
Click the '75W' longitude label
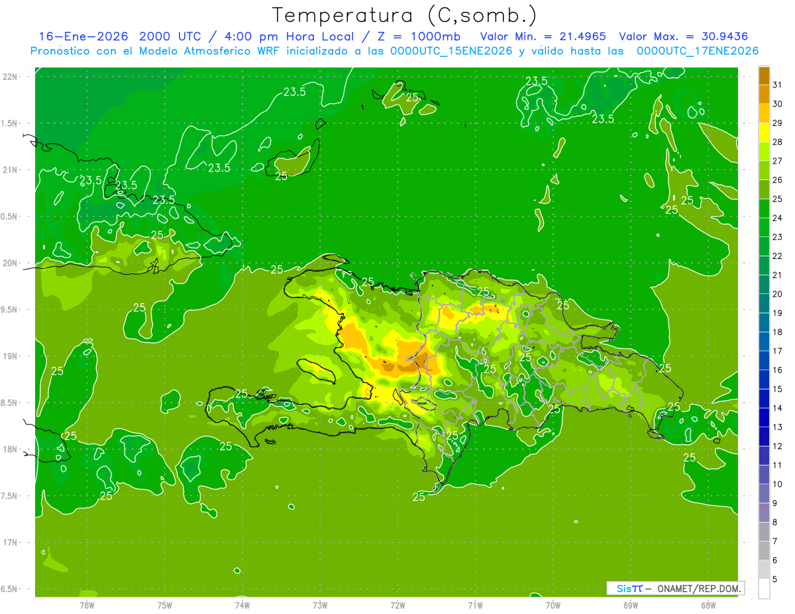pyautogui.click(x=165, y=605)
